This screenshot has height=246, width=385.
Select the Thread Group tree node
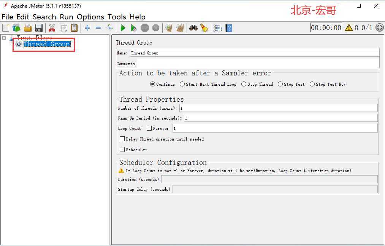(47, 44)
